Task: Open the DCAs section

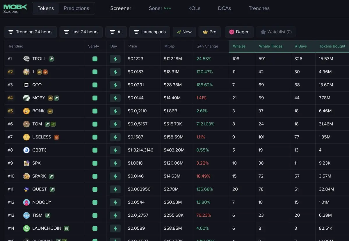Action: (x=225, y=8)
